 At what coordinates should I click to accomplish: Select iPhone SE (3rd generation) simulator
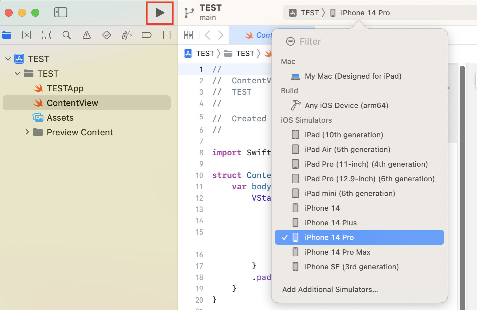(x=359, y=267)
